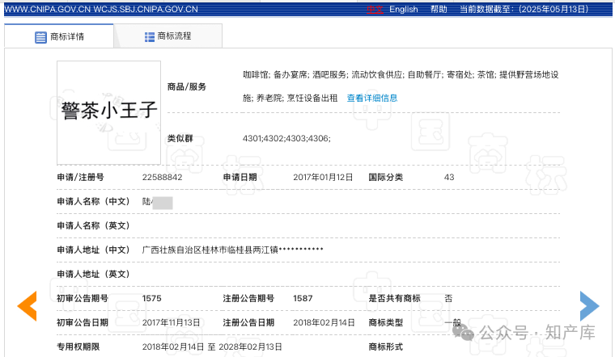Image resolution: width=615 pixels, height=357 pixels.
Task: Click the 商标类型 label
Action: pyautogui.click(x=385, y=322)
